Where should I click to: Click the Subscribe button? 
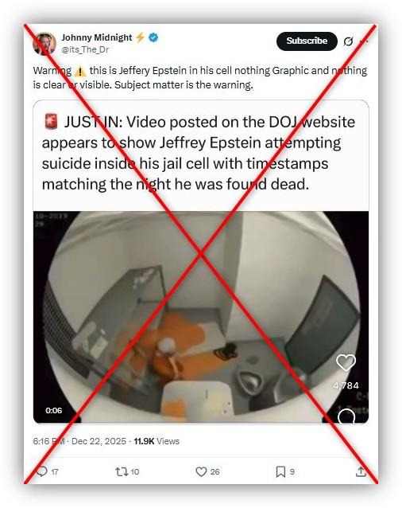307,41
